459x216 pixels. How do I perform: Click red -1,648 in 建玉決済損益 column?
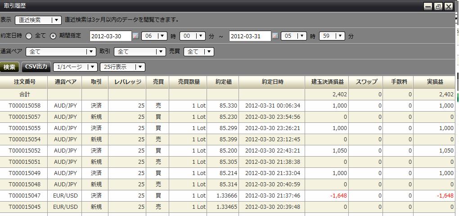coord(339,195)
